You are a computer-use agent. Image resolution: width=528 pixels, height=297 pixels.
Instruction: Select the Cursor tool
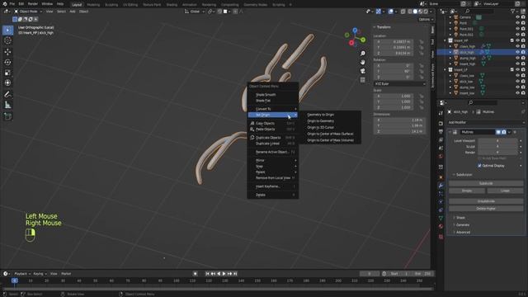click(7, 40)
